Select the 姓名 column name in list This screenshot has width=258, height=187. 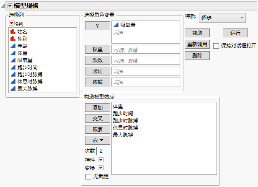pyautogui.click(x=22, y=31)
